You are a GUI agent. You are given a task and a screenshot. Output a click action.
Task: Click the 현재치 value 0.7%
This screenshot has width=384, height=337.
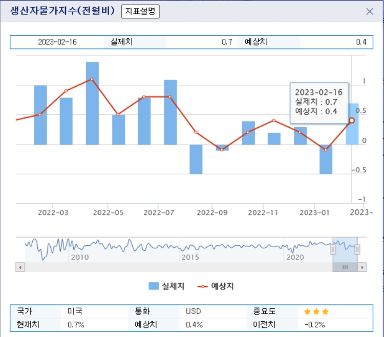(76, 325)
